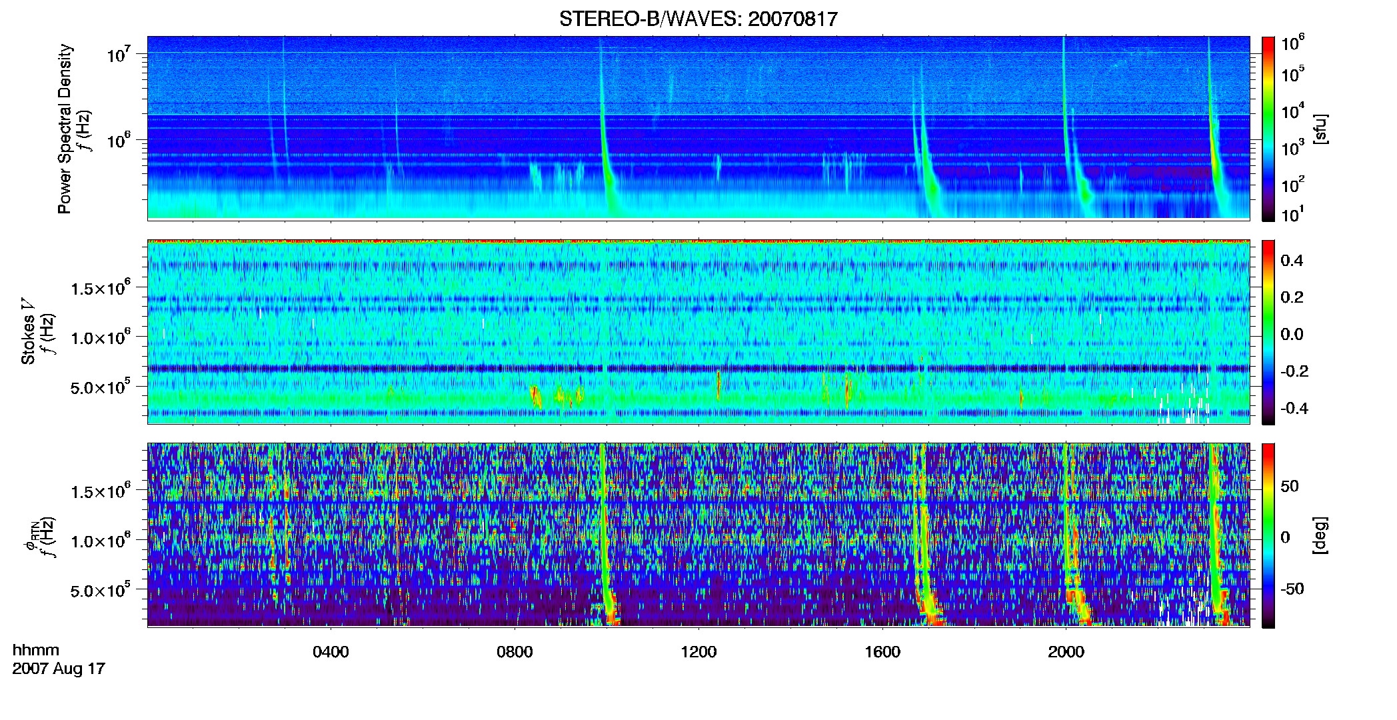This screenshot has width=1397, height=720.
Task: Click the time axis tick label 1200
Action: tap(698, 652)
